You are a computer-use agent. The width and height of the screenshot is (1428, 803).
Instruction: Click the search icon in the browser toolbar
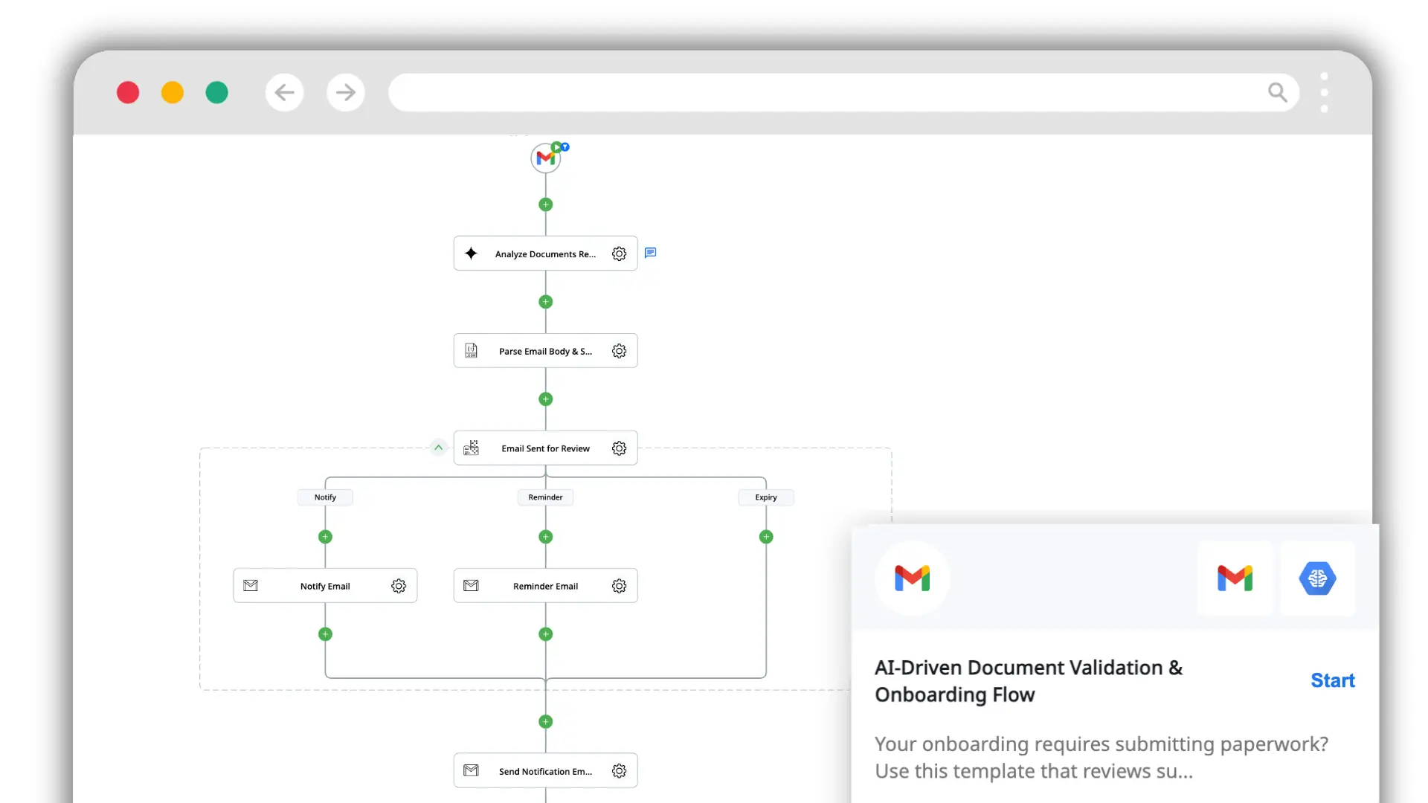point(1278,91)
